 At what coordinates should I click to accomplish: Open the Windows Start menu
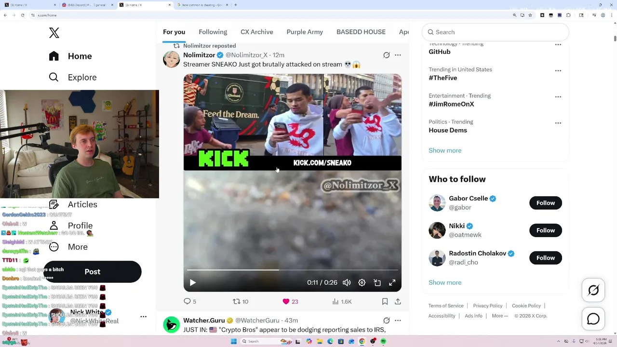[234, 341]
